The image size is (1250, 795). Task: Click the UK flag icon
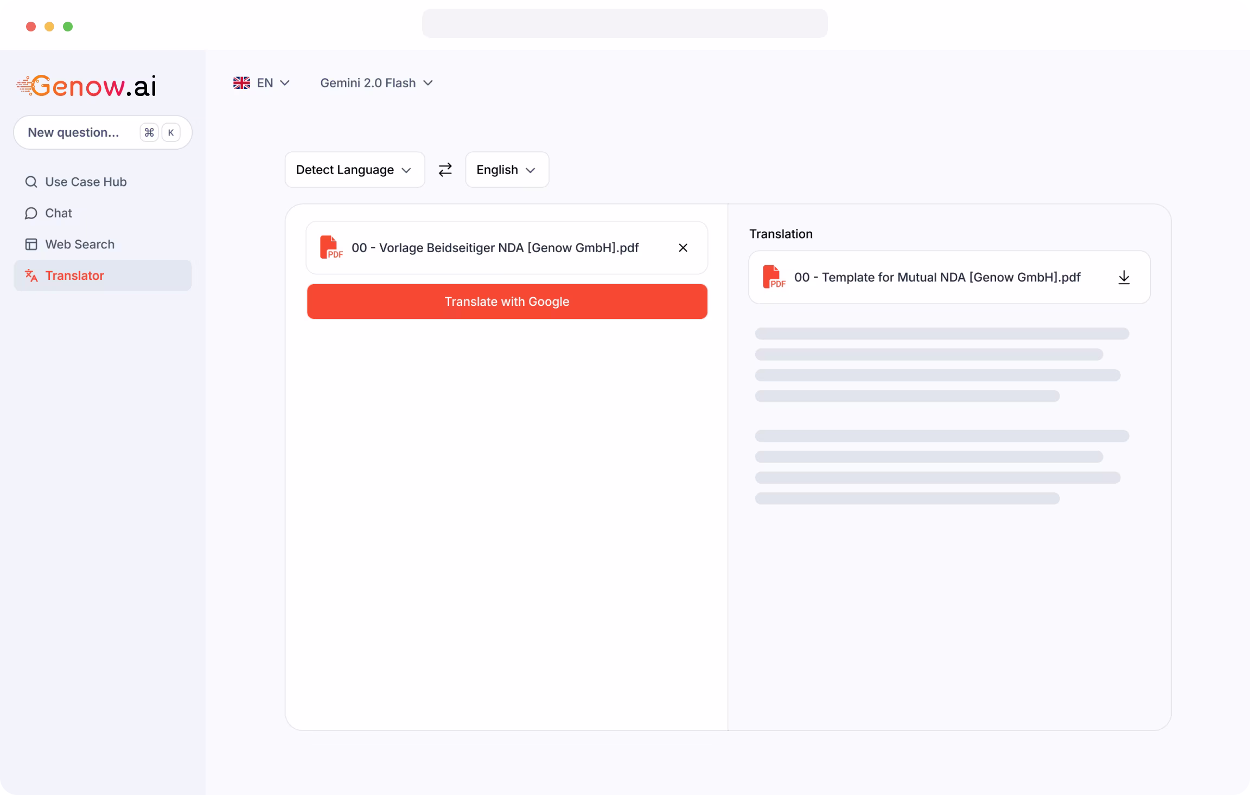click(x=241, y=83)
